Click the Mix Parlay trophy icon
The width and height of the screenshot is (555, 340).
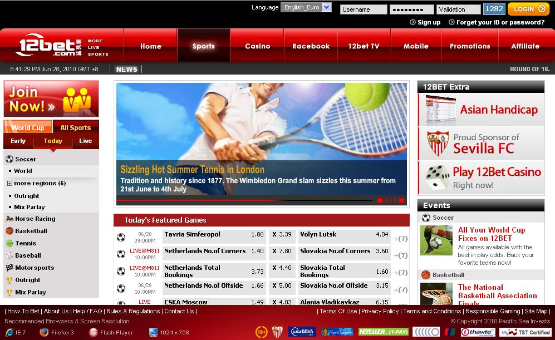[x=9, y=293]
